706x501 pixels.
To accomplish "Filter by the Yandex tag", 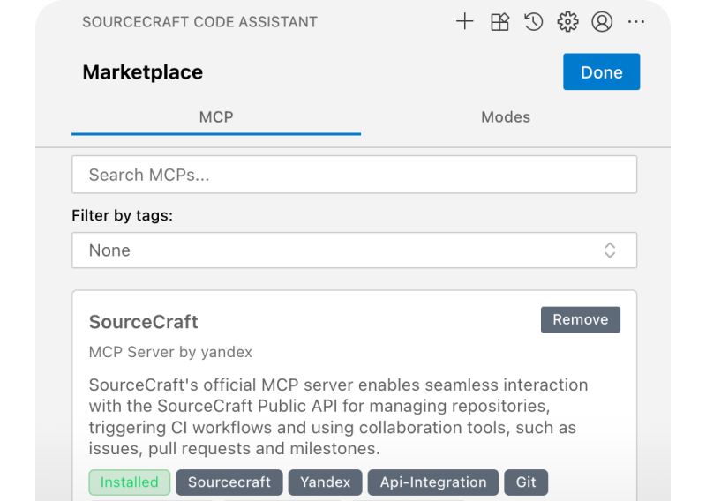I will click(x=325, y=482).
